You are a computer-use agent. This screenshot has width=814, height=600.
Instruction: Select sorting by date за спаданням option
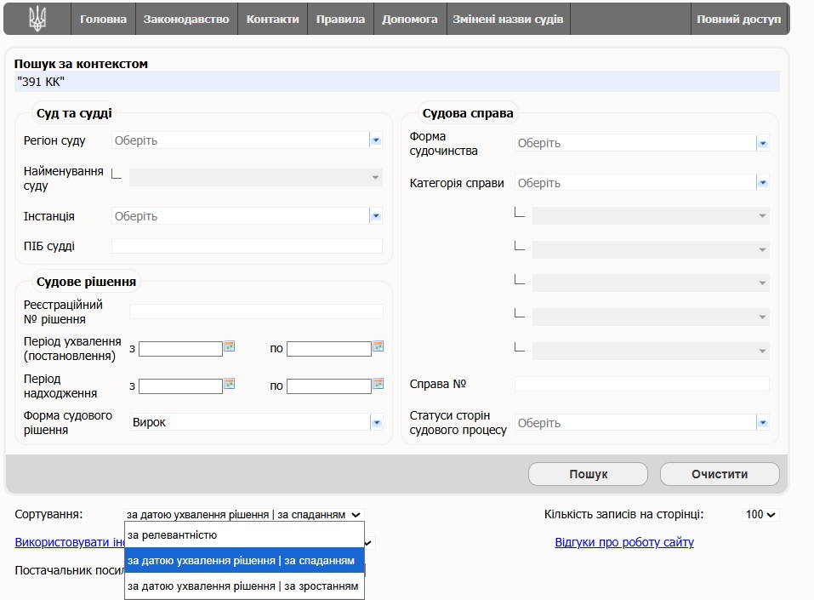pyautogui.click(x=244, y=561)
